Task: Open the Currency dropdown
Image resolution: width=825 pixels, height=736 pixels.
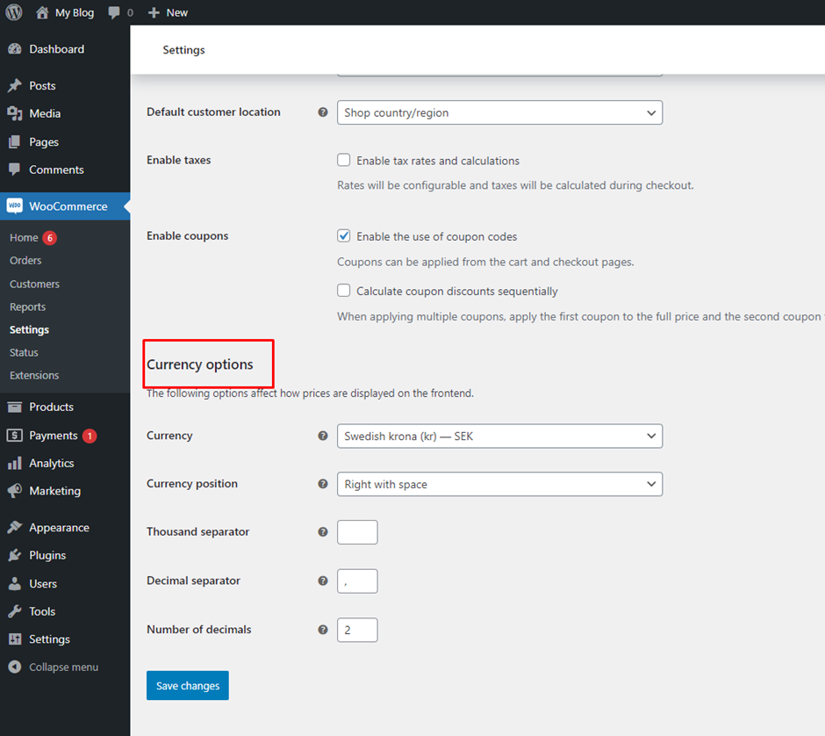Action: tap(499, 436)
